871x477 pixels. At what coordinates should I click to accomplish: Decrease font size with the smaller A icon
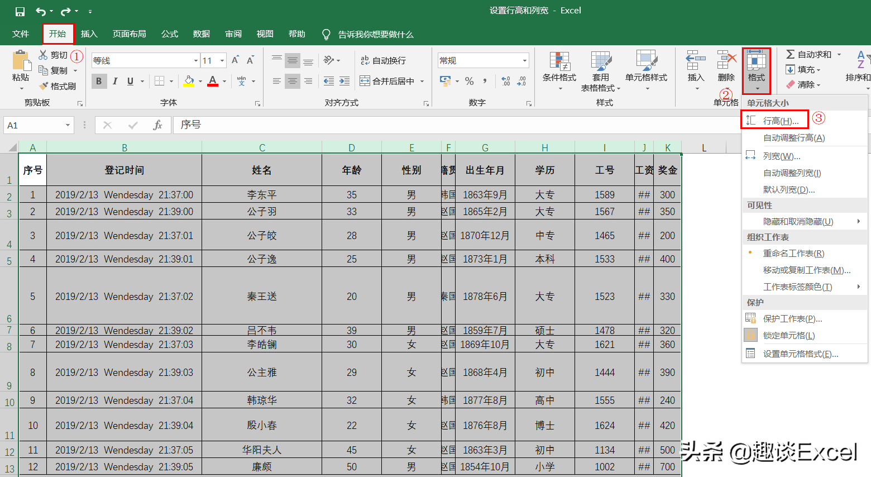(x=250, y=60)
